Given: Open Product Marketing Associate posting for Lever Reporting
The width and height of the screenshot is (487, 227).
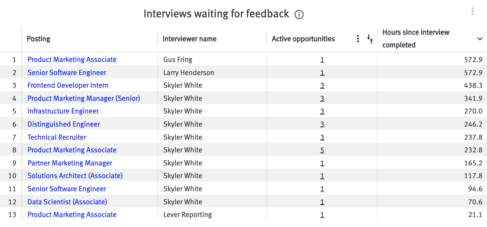Looking at the screenshot, I should 72,214.
